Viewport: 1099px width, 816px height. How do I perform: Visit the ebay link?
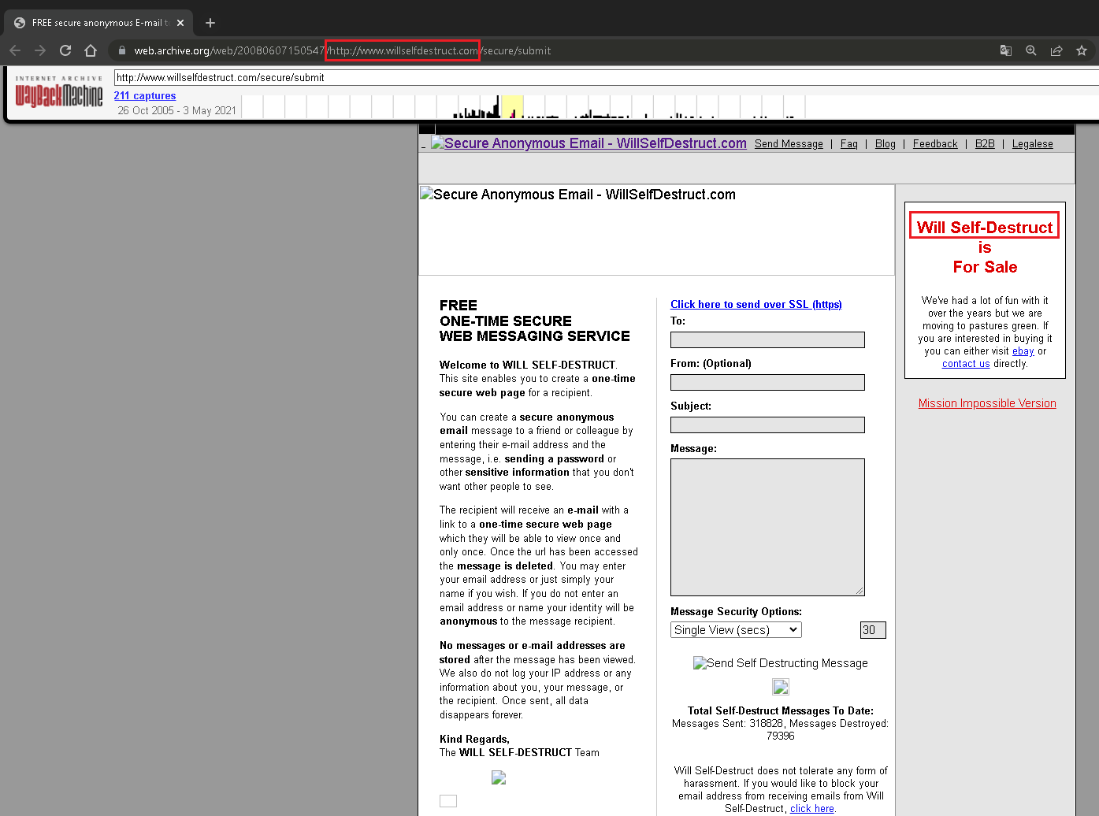click(1023, 351)
